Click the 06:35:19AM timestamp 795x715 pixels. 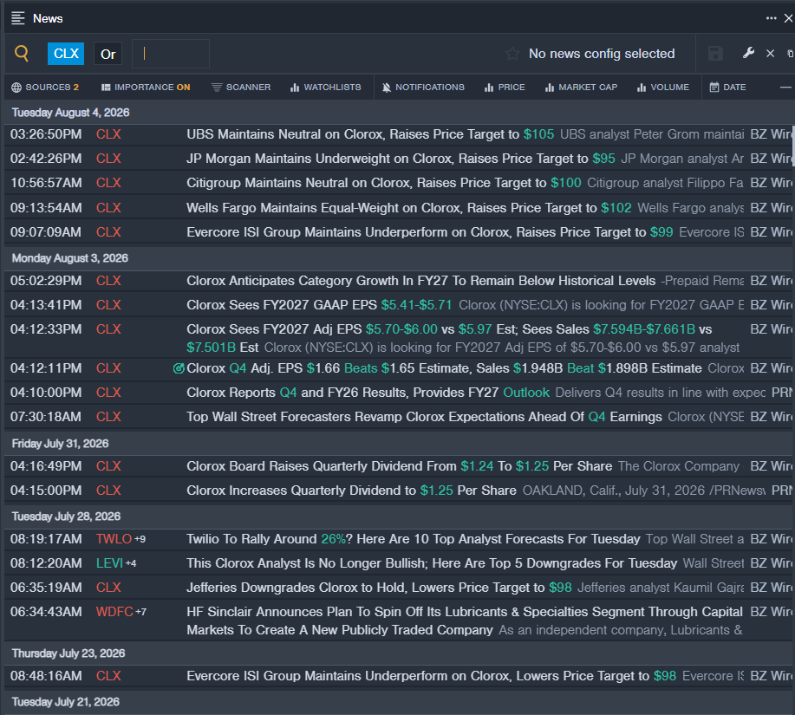[x=46, y=588]
